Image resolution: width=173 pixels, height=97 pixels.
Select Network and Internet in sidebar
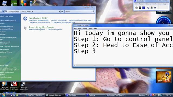(x=6, y=26)
